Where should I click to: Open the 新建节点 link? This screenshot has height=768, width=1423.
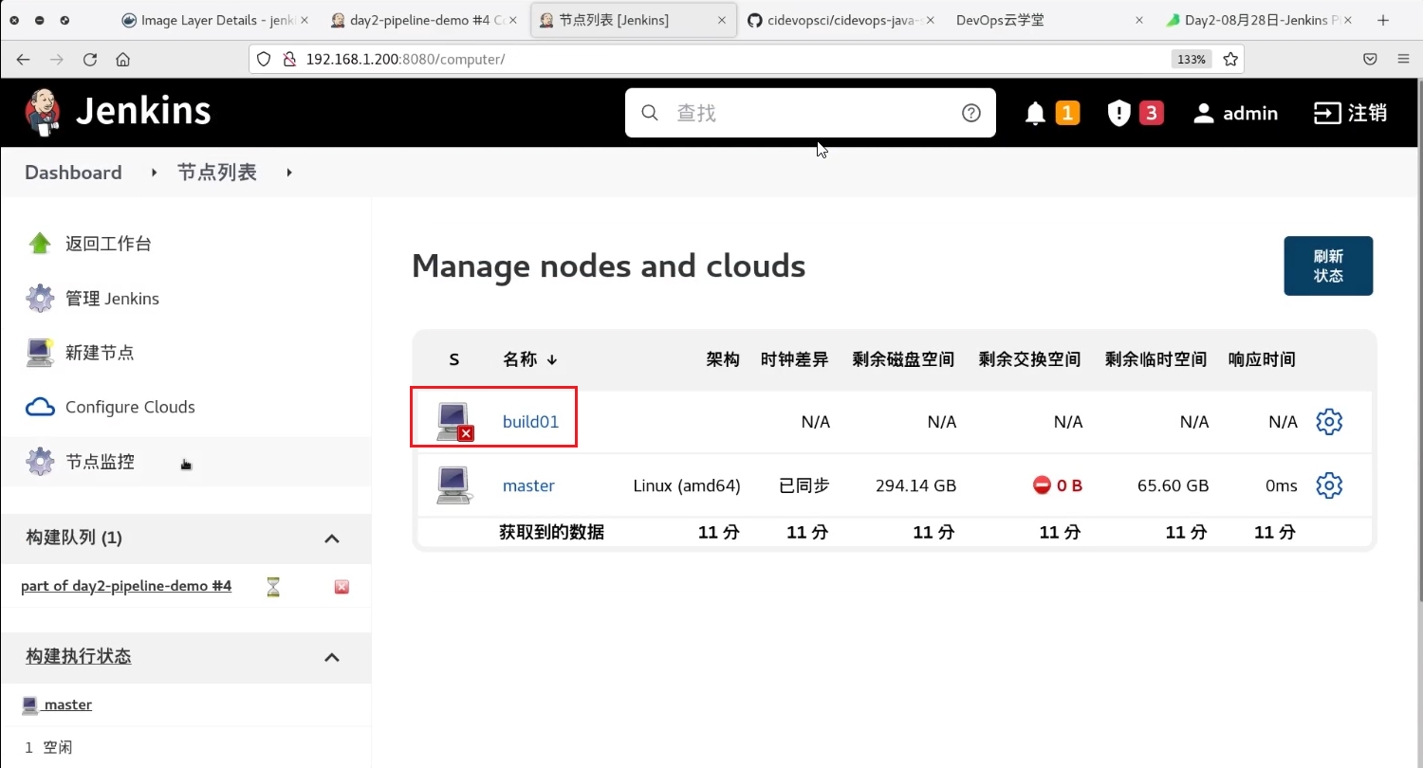(x=100, y=353)
